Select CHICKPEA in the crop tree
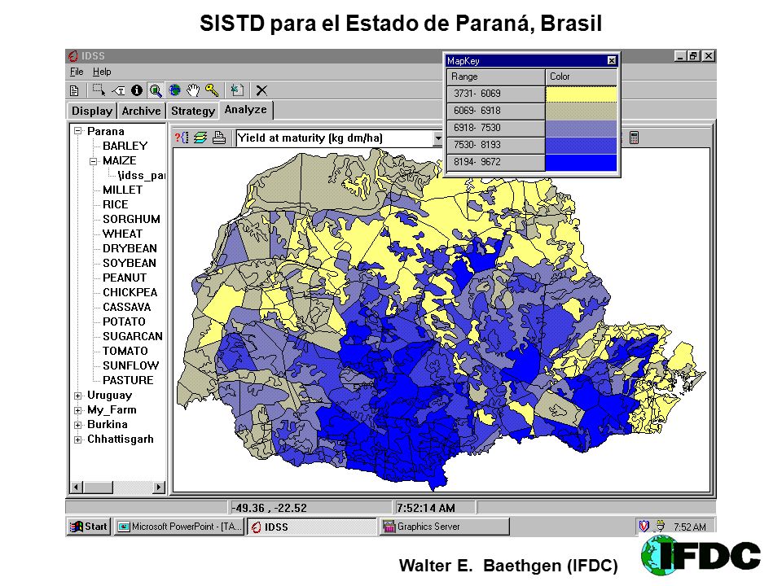The width and height of the screenshot is (782, 586). (130, 292)
